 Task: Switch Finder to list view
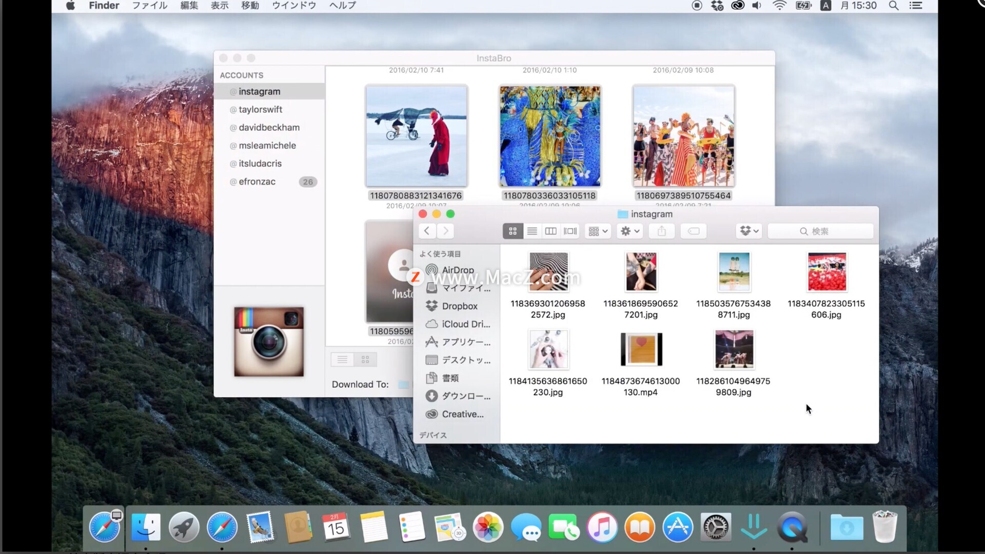pos(532,231)
